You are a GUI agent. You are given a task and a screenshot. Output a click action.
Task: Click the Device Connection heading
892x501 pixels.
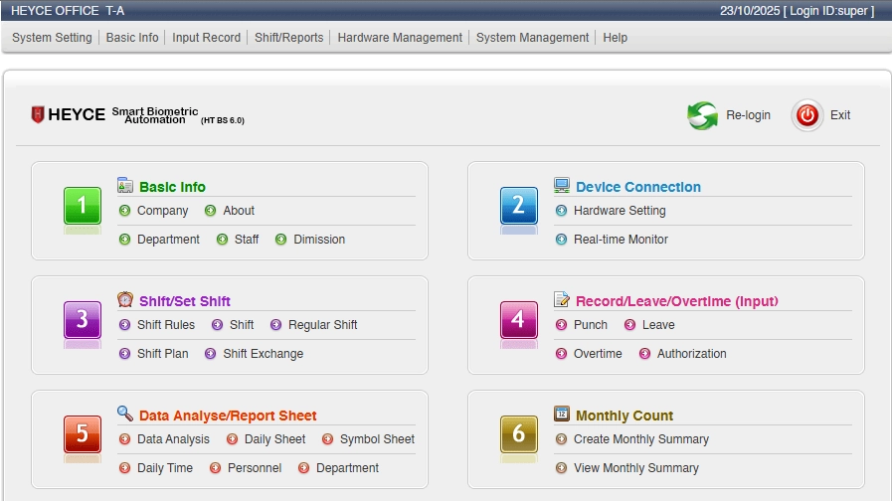[x=638, y=187]
